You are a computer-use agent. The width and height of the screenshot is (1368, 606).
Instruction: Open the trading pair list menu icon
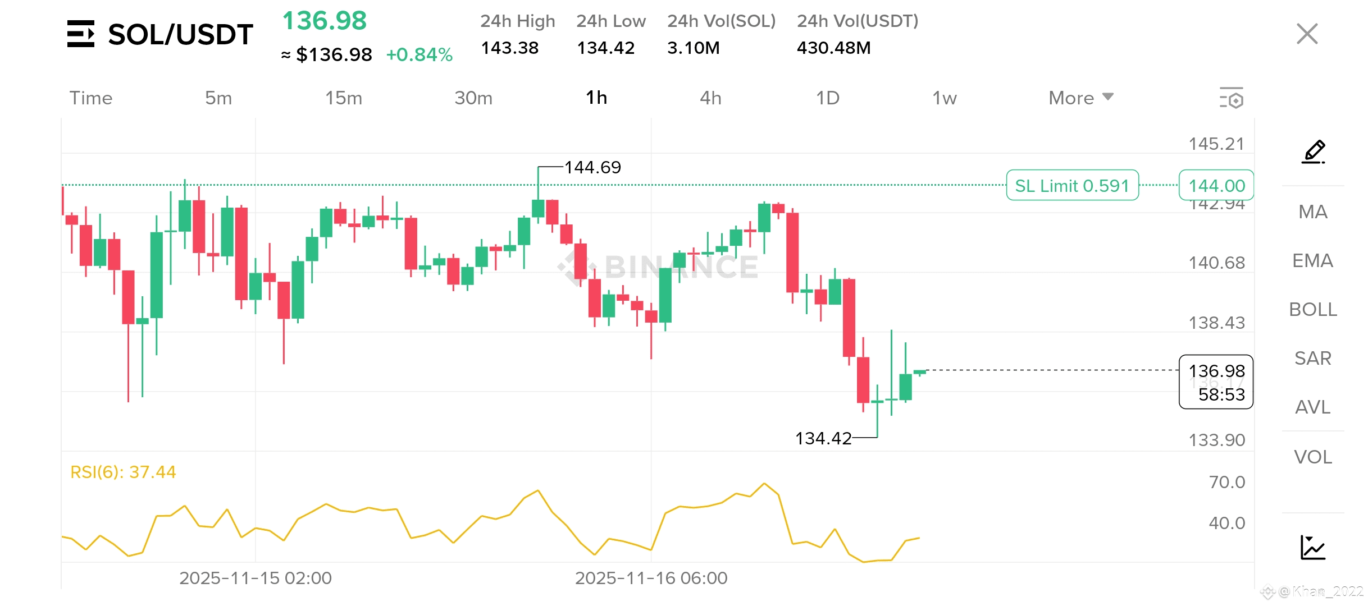tap(81, 34)
